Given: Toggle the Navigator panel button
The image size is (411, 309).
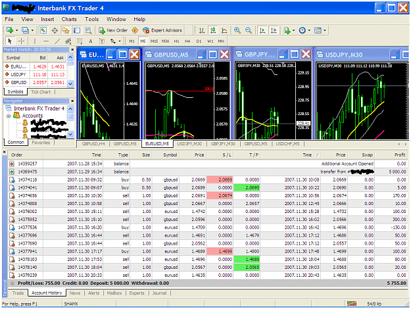Looking at the screenshot, I should [x=65, y=30].
